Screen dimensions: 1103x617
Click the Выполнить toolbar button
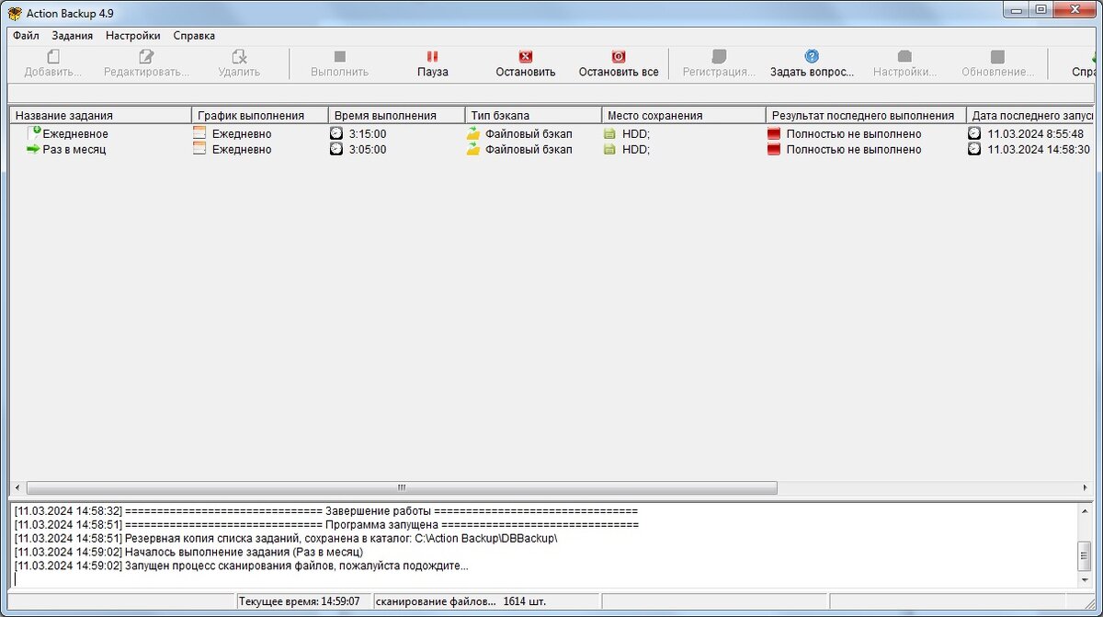pyautogui.click(x=339, y=63)
